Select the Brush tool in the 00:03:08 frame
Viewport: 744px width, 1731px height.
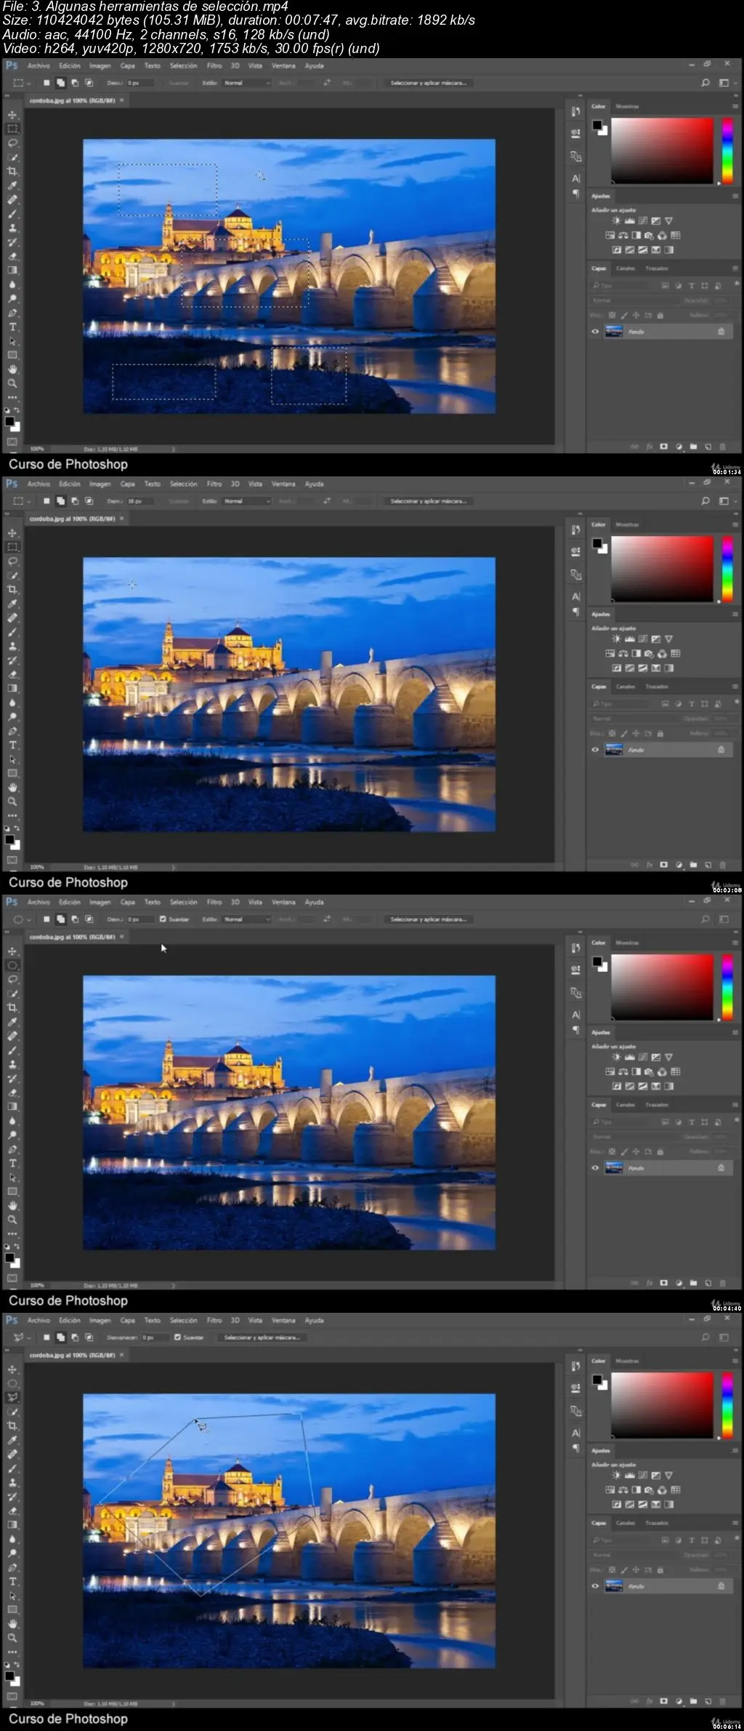12,632
